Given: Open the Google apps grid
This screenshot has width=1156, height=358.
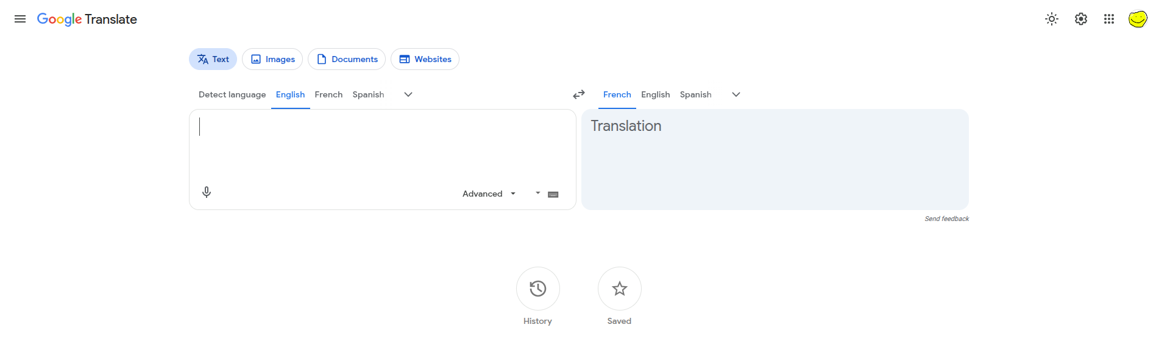Looking at the screenshot, I should pyautogui.click(x=1109, y=19).
